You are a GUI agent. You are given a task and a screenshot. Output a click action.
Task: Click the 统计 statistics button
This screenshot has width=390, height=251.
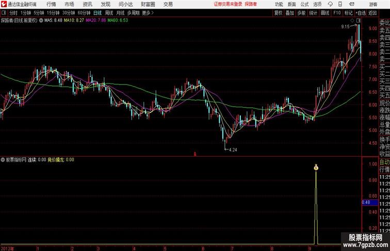point(313,13)
